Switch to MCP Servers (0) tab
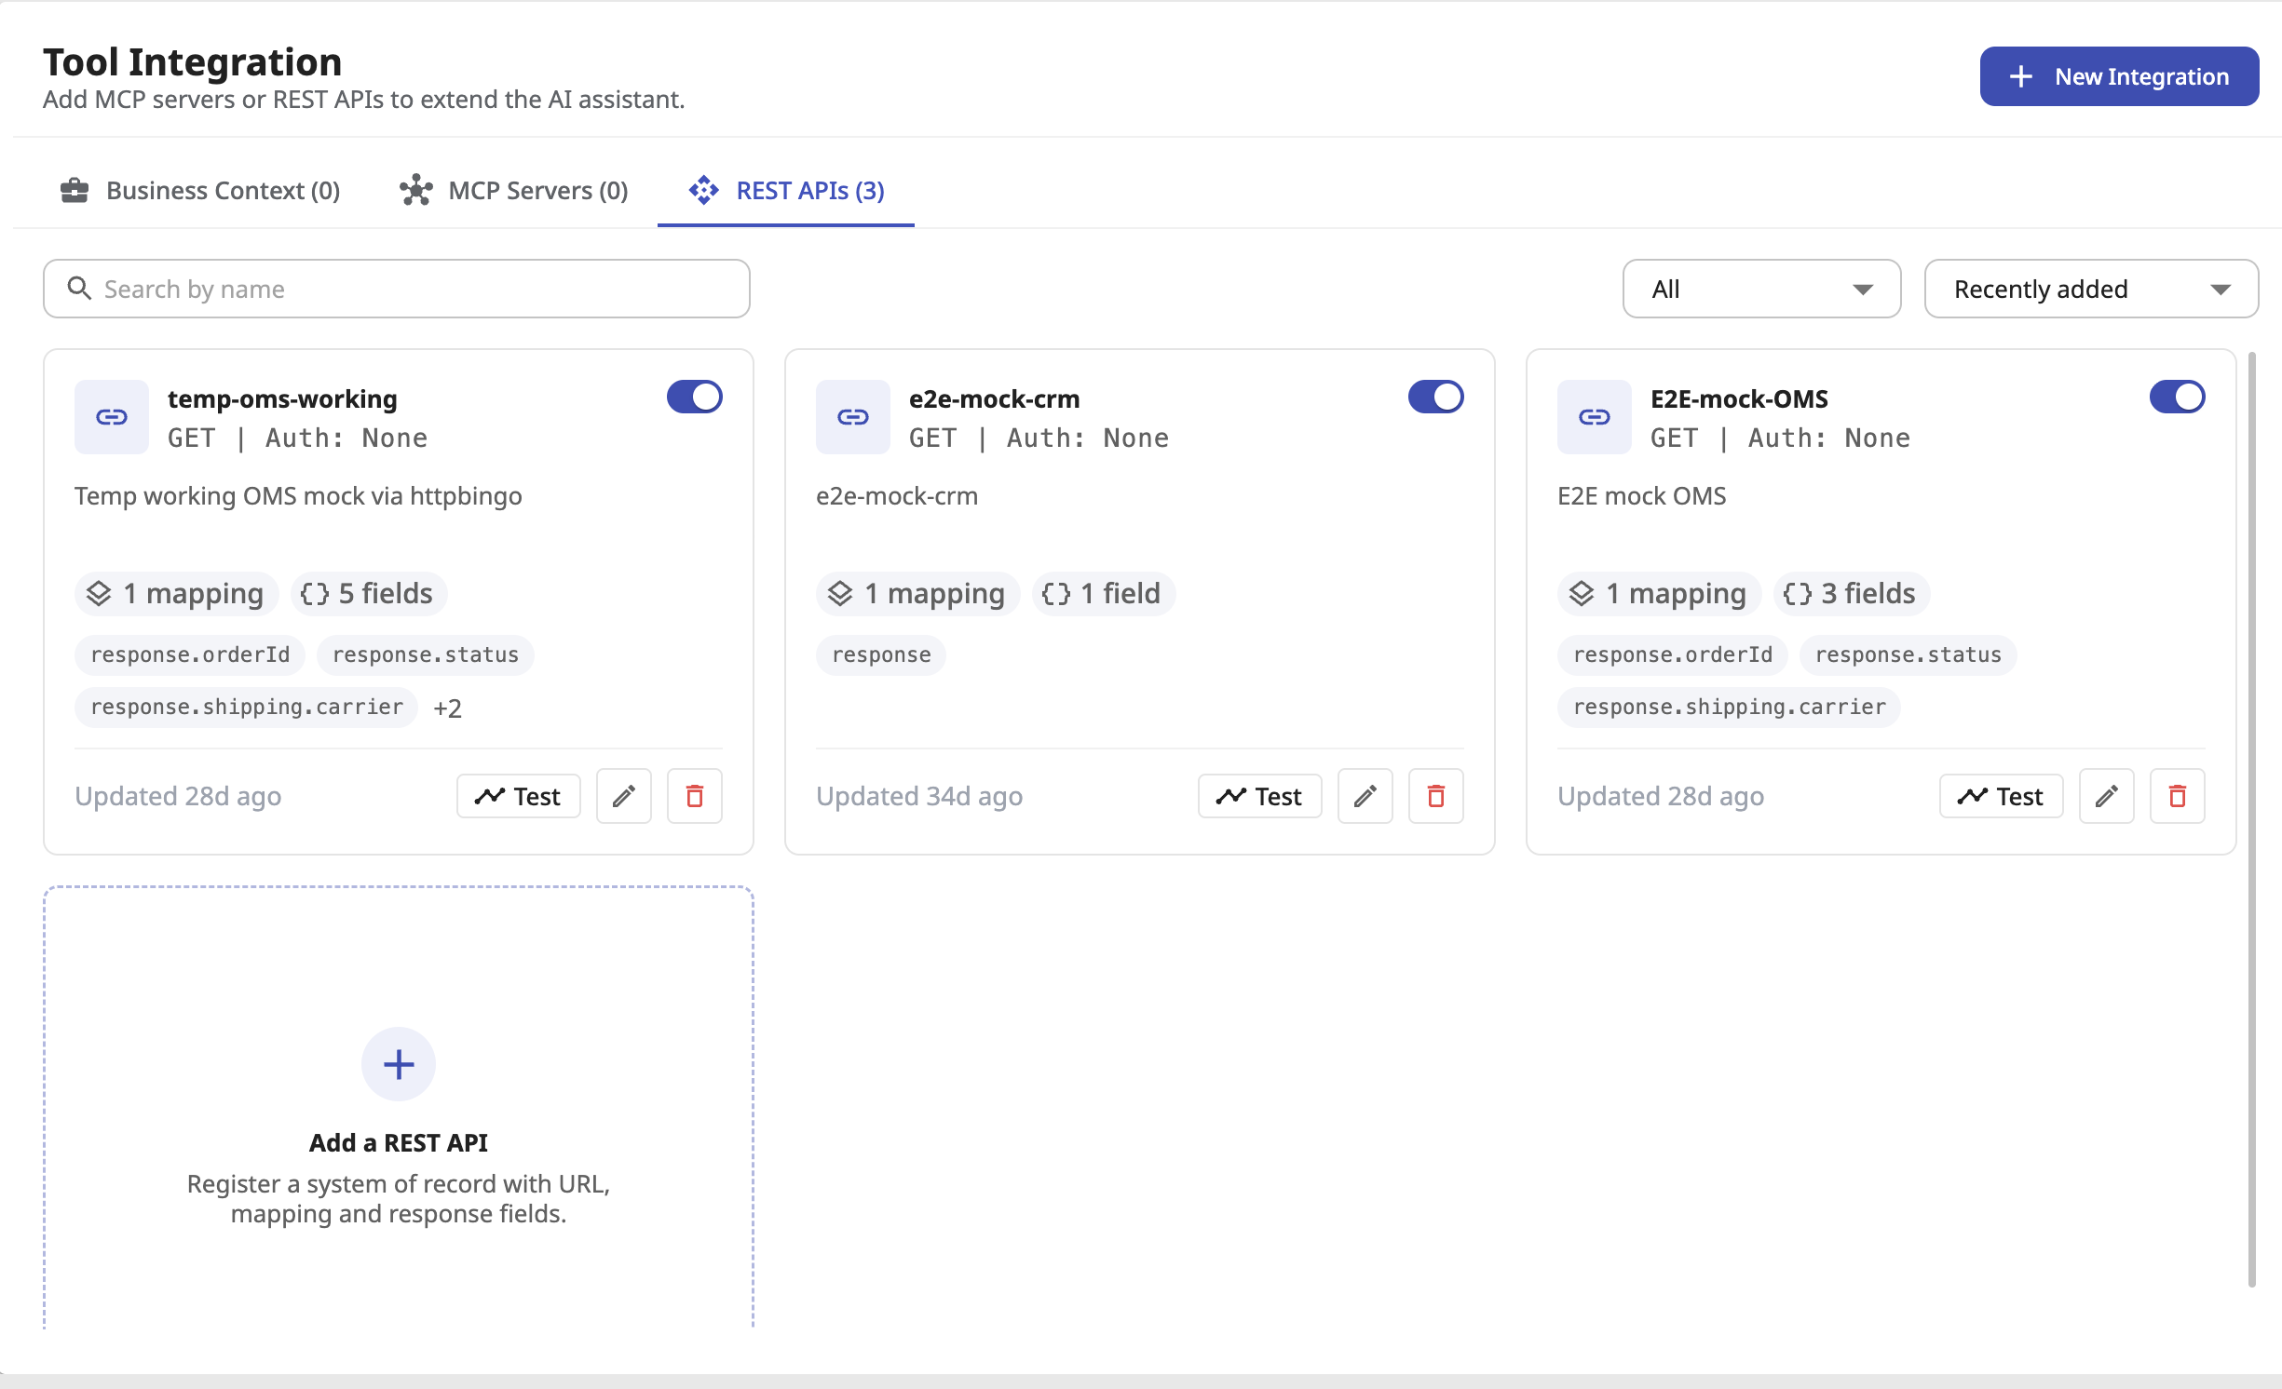 [514, 190]
